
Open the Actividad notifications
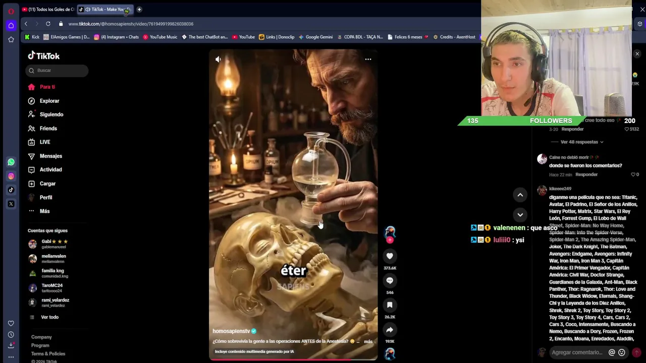pos(45,170)
